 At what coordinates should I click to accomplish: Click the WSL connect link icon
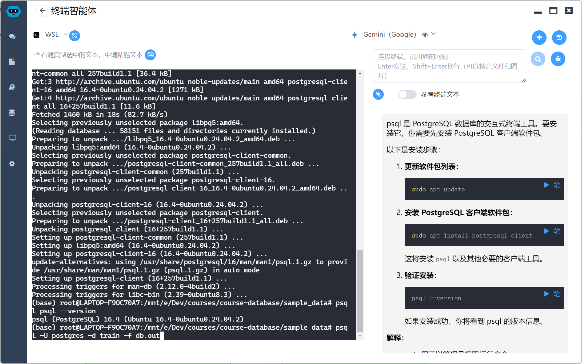pos(75,35)
